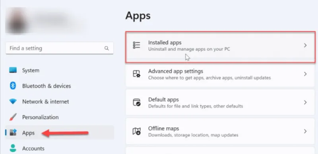The height and width of the screenshot is (154, 318).
Task: Click the Wi-Fi Network icon in sidebar
Action: [13, 101]
